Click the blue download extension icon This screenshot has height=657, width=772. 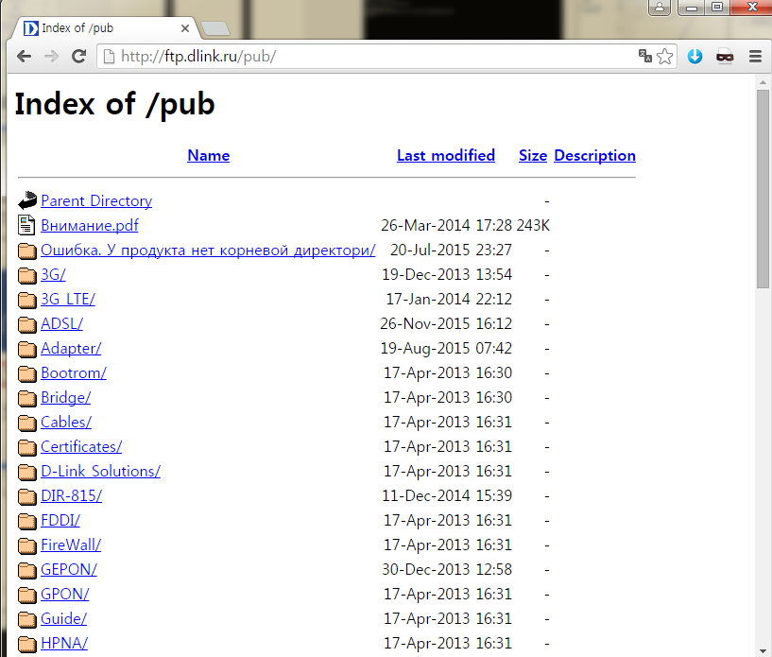pyautogui.click(x=695, y=57)
